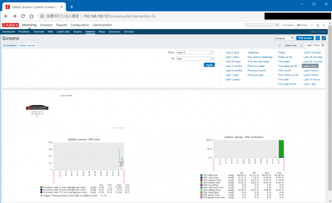This screenshot has height=203, width=332.
Task: Click the browser forward arrow
Action: [x=14, y=16]
